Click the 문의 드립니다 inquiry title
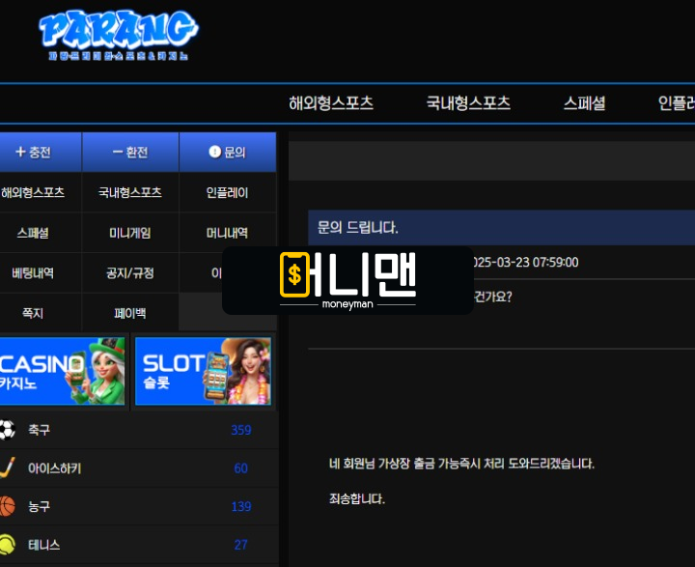 click(358, 228)
